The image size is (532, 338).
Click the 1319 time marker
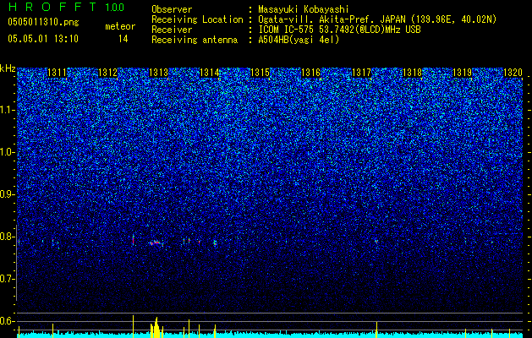[x=462, y=73]
